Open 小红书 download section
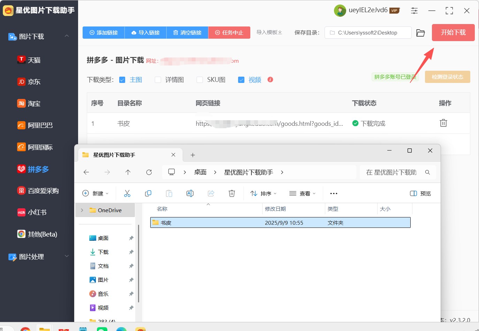 pos(32,212)
